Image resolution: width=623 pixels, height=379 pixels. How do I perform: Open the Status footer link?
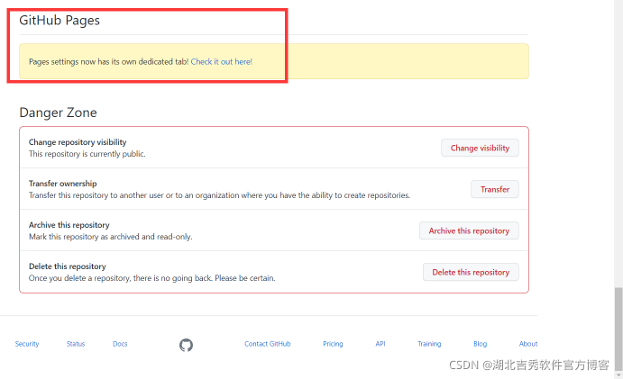click(76, 344)
